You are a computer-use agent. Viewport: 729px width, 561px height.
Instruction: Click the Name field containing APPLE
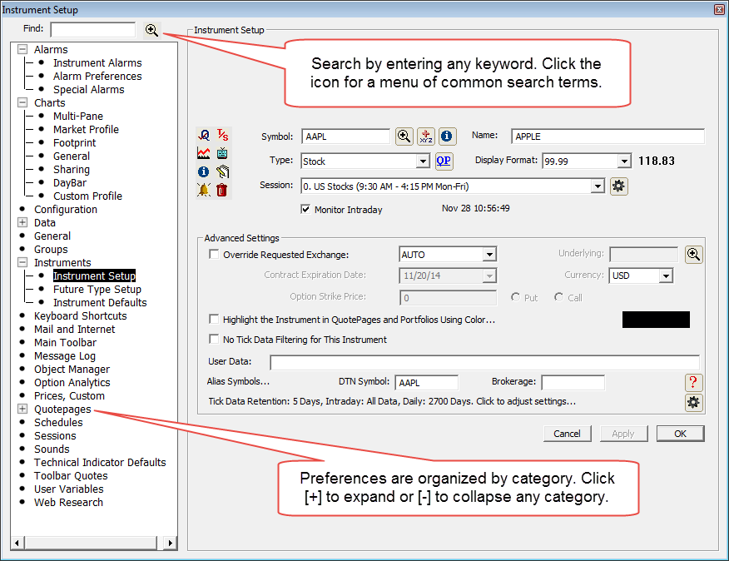click(x=607, y=137)
